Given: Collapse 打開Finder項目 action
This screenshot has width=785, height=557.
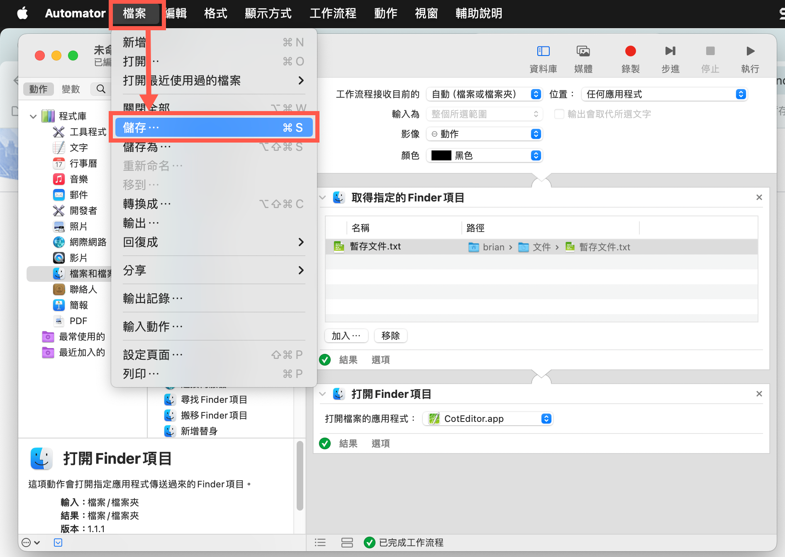Looking at the screenshot, I should click(322, 394).
